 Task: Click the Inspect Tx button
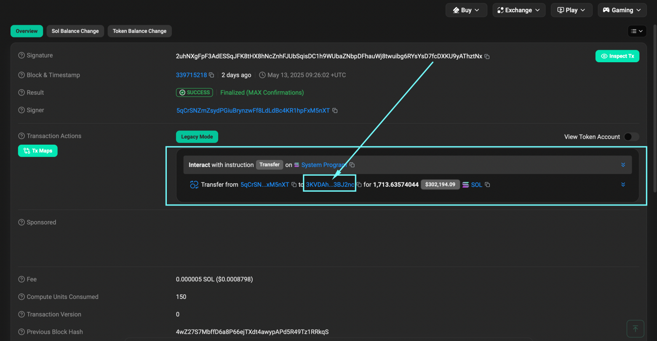(x=617, y=56)
